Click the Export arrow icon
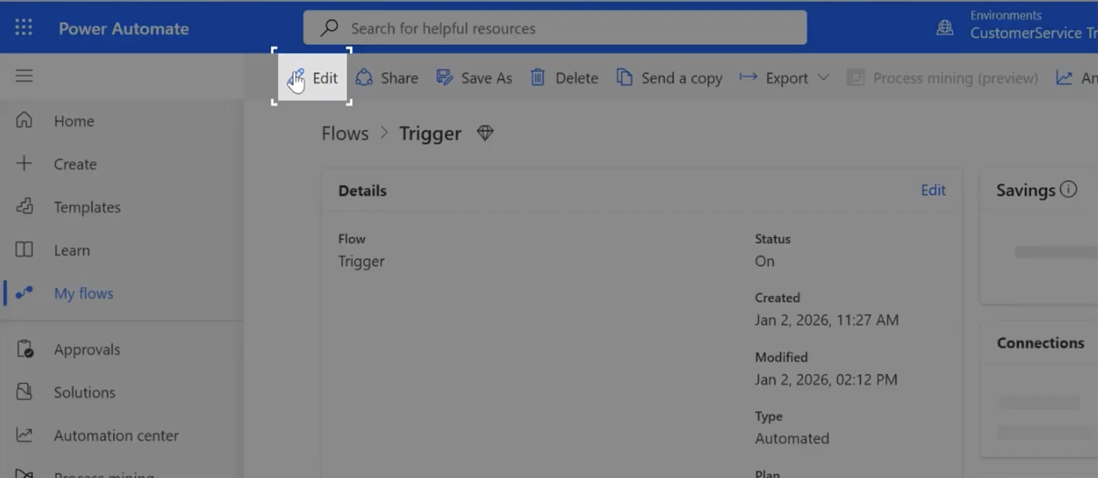Image resolution: width=1098 pixels, height=478 pixels. (x=748, y=77)
